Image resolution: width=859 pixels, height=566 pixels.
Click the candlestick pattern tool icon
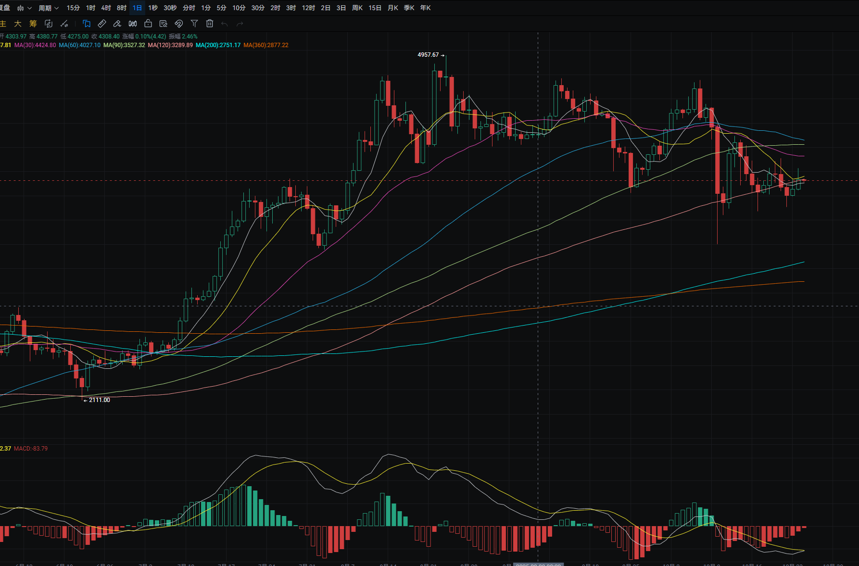pos(133,24)
